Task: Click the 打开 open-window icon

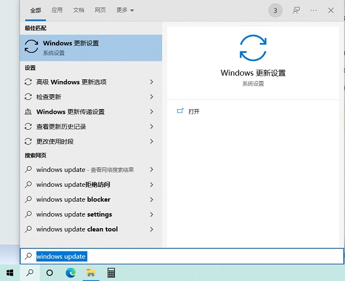Action: pyautogui.click(x=180, y=111)
